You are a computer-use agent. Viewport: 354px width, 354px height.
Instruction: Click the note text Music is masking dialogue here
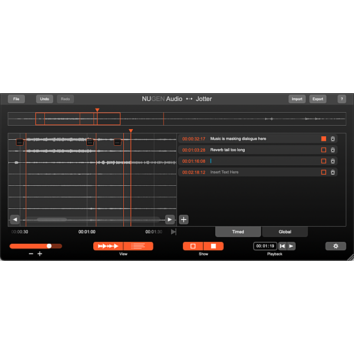238,139
